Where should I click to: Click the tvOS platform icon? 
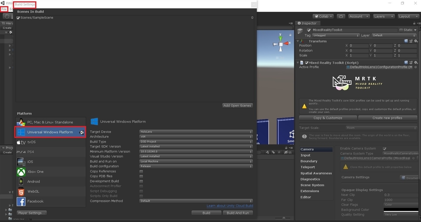tap(21, 142)
